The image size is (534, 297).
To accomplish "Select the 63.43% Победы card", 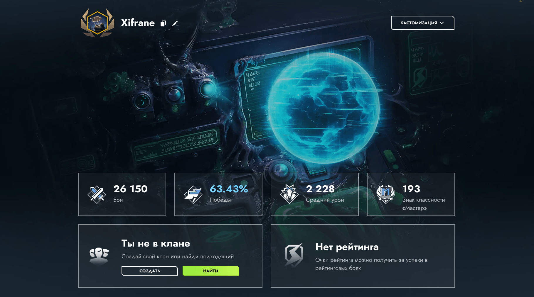I will click(x=218, y=194).
